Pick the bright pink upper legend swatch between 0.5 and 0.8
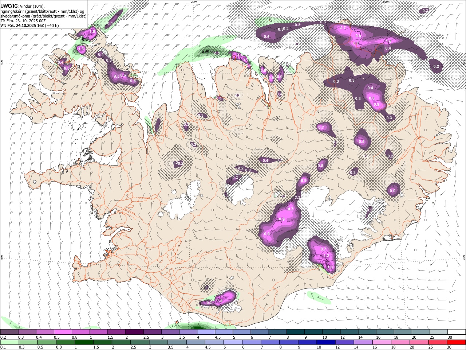 coord(63,332)
